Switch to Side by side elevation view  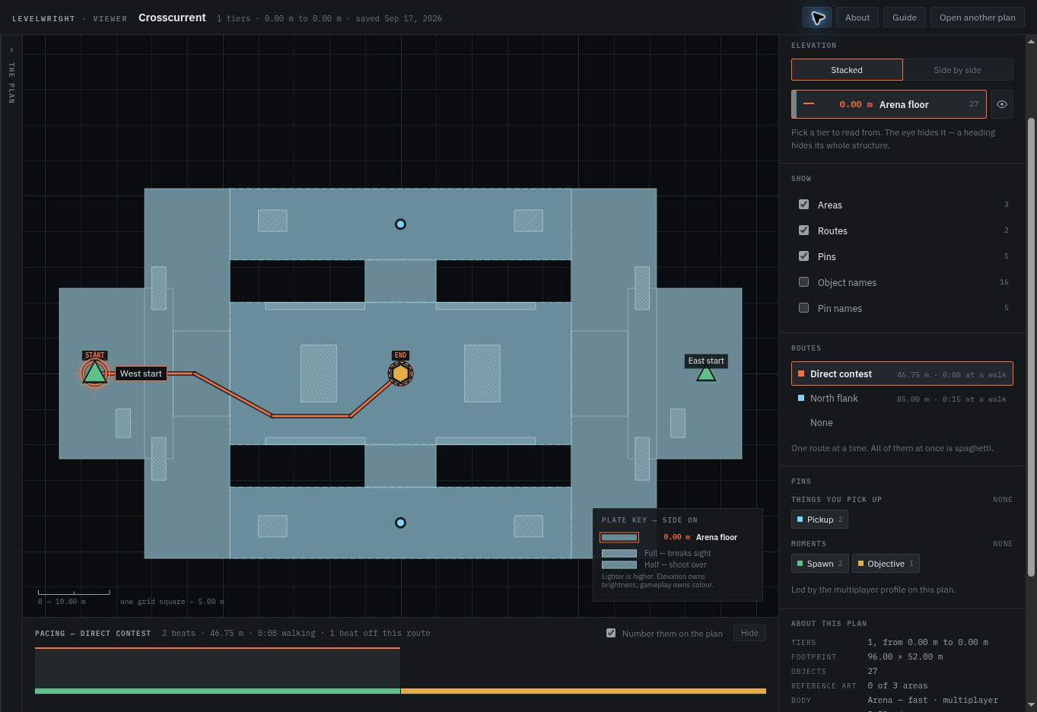coord(957,70)
